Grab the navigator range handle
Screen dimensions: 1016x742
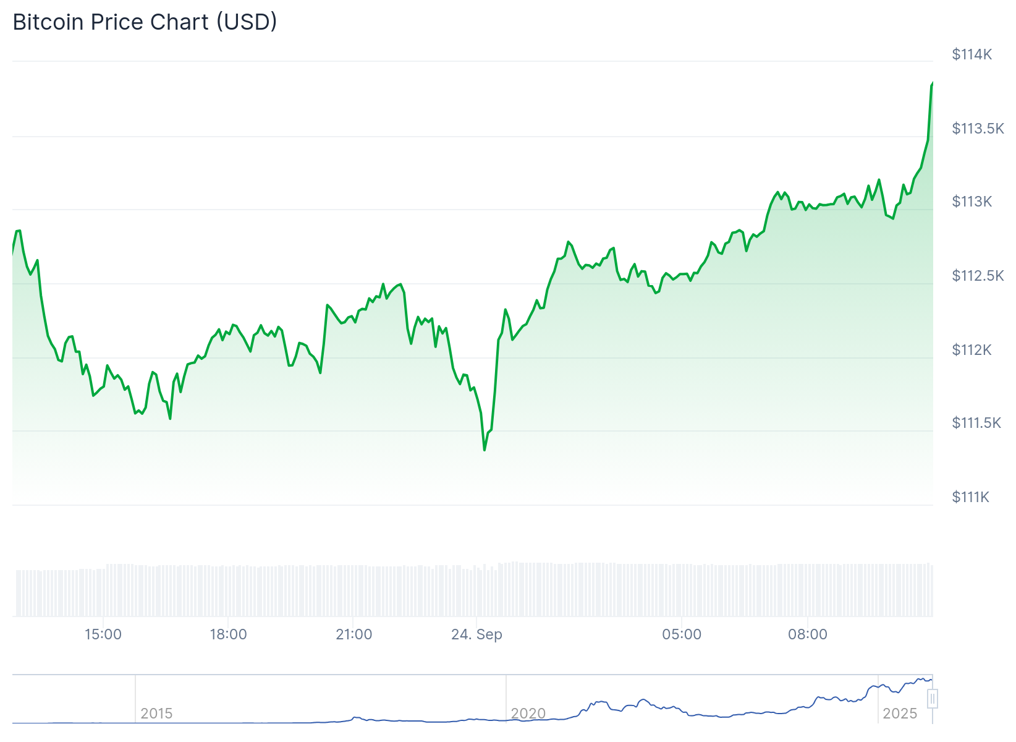tap(933, 699)
